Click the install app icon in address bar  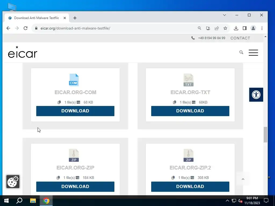point(208,28)
